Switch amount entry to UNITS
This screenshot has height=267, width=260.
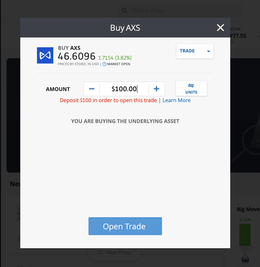pos(191,89)
